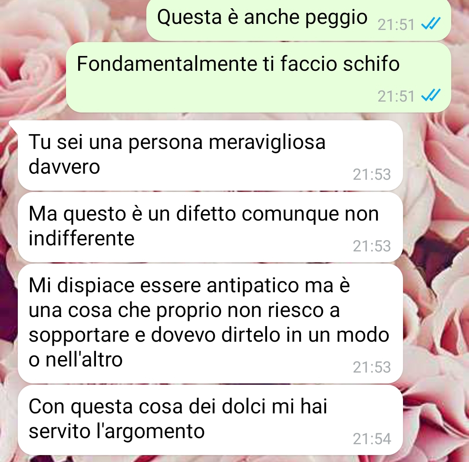The width and height of the screenshot is (469, 462).
Task: Click the blue double-check on "ti faccio schifo"
Action: point(431,96)
